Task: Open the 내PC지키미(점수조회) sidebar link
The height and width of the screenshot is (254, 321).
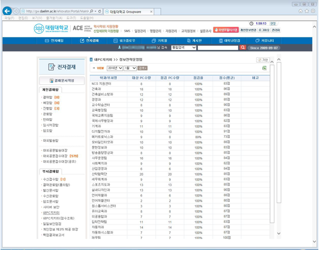Action: [59, 218]
